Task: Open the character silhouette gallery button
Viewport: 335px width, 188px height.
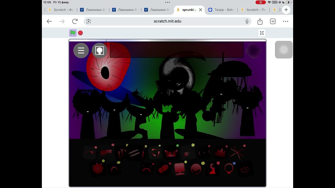Action: pyautogui.click(x=99, y=50)
